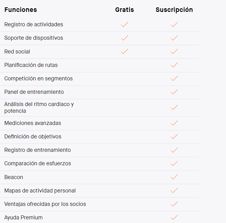Click the Suscripción checkmark for Ayuda Premium
Viewport: 226px width, 223px height.
(x=174, y=218)
